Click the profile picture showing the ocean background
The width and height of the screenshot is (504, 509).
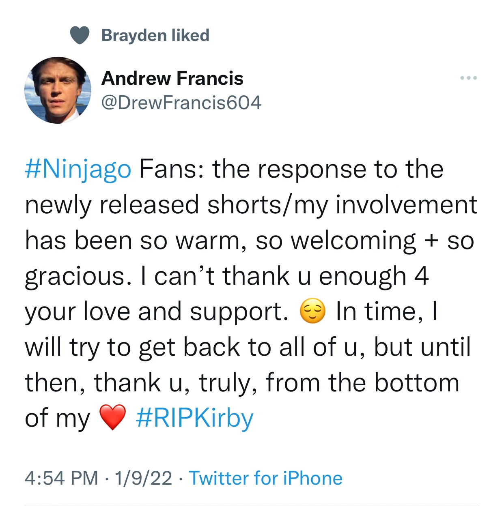[x=58, y=90]
